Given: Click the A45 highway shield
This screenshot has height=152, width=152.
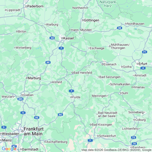Looking at the screenshot, I should [x=37, y=118].
